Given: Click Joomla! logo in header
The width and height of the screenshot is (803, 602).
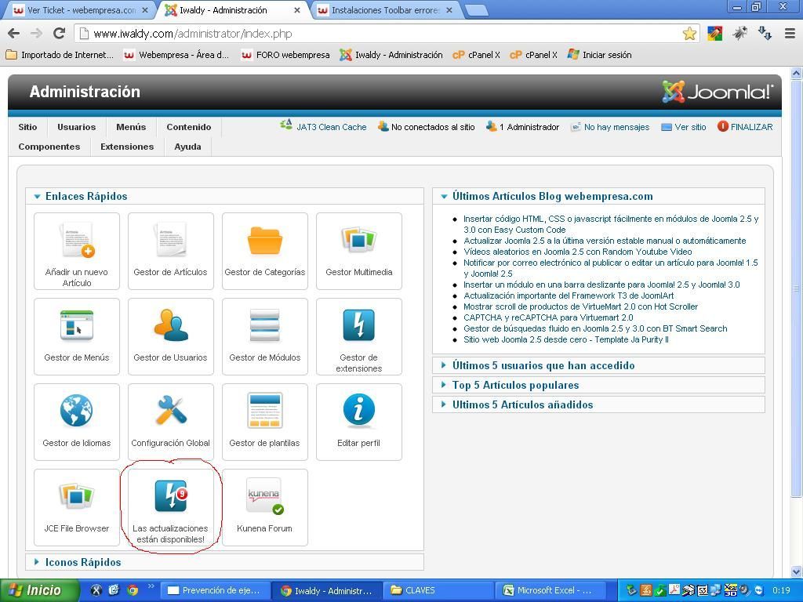Looking at the screenshot, I should coord(718,92).
